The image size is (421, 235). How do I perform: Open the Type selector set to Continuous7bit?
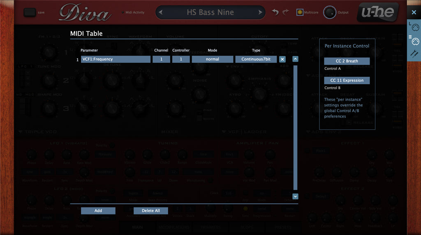256,59
